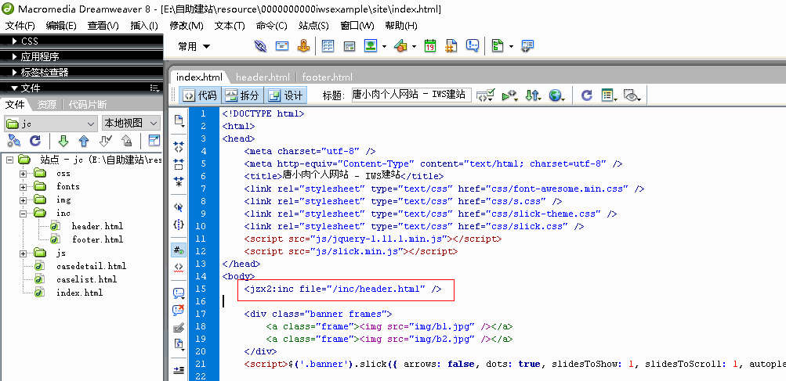Expand all collapsed code
Viewport: 786px width, 381px height.
click(179, 182)
